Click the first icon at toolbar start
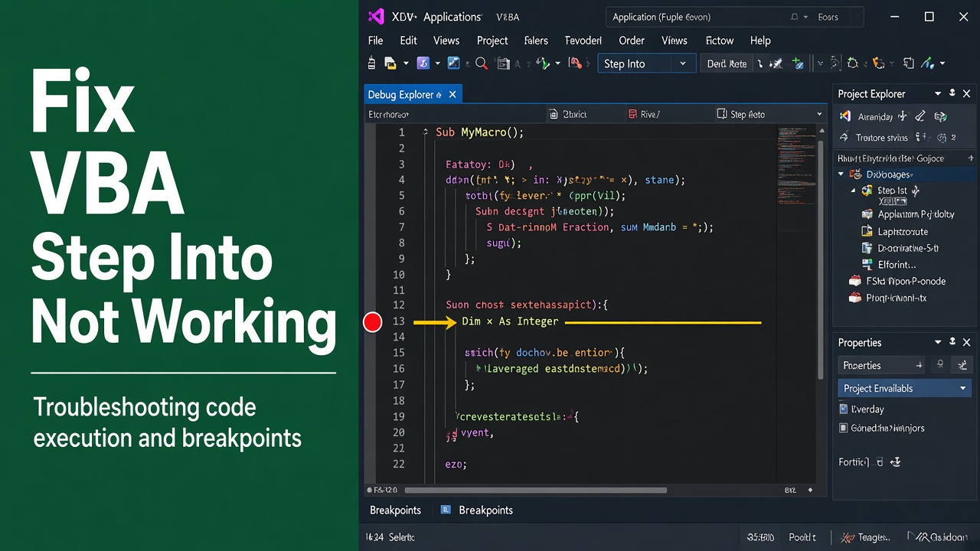The width and height of the screenshot is (980, 551). pyautogui.click(x=372, y=64)
